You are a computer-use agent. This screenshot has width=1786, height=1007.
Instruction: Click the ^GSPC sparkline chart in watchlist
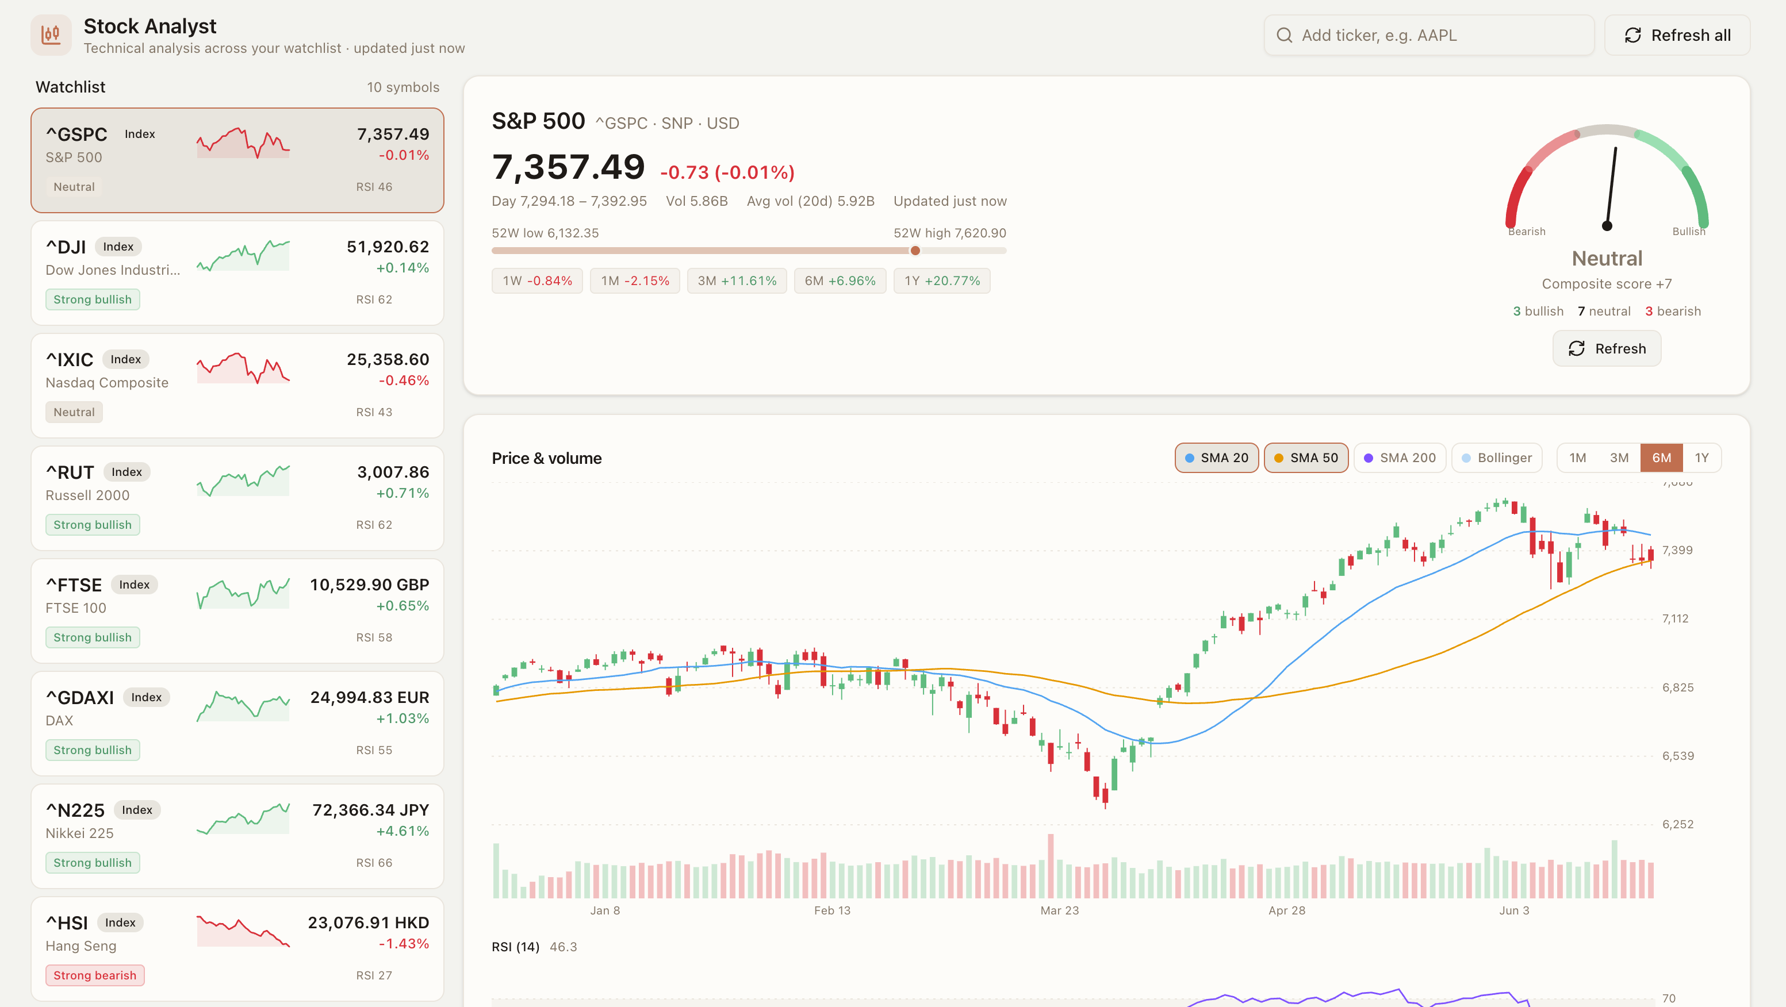tap(243, 143)
